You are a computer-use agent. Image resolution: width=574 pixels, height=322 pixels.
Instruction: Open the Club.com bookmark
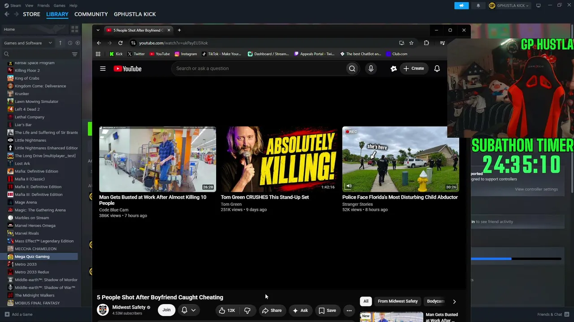(396, 54)
